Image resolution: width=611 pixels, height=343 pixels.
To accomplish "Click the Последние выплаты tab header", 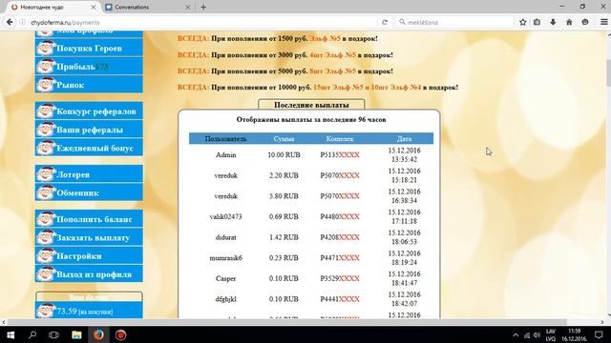I will tap(311, 105).
